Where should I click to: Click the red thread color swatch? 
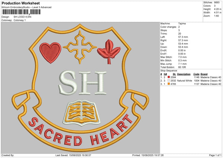tap(169, 77)
